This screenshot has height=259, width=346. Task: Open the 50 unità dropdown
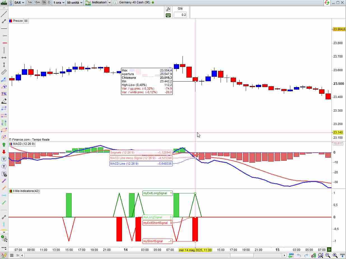click(x=75, y=3)
